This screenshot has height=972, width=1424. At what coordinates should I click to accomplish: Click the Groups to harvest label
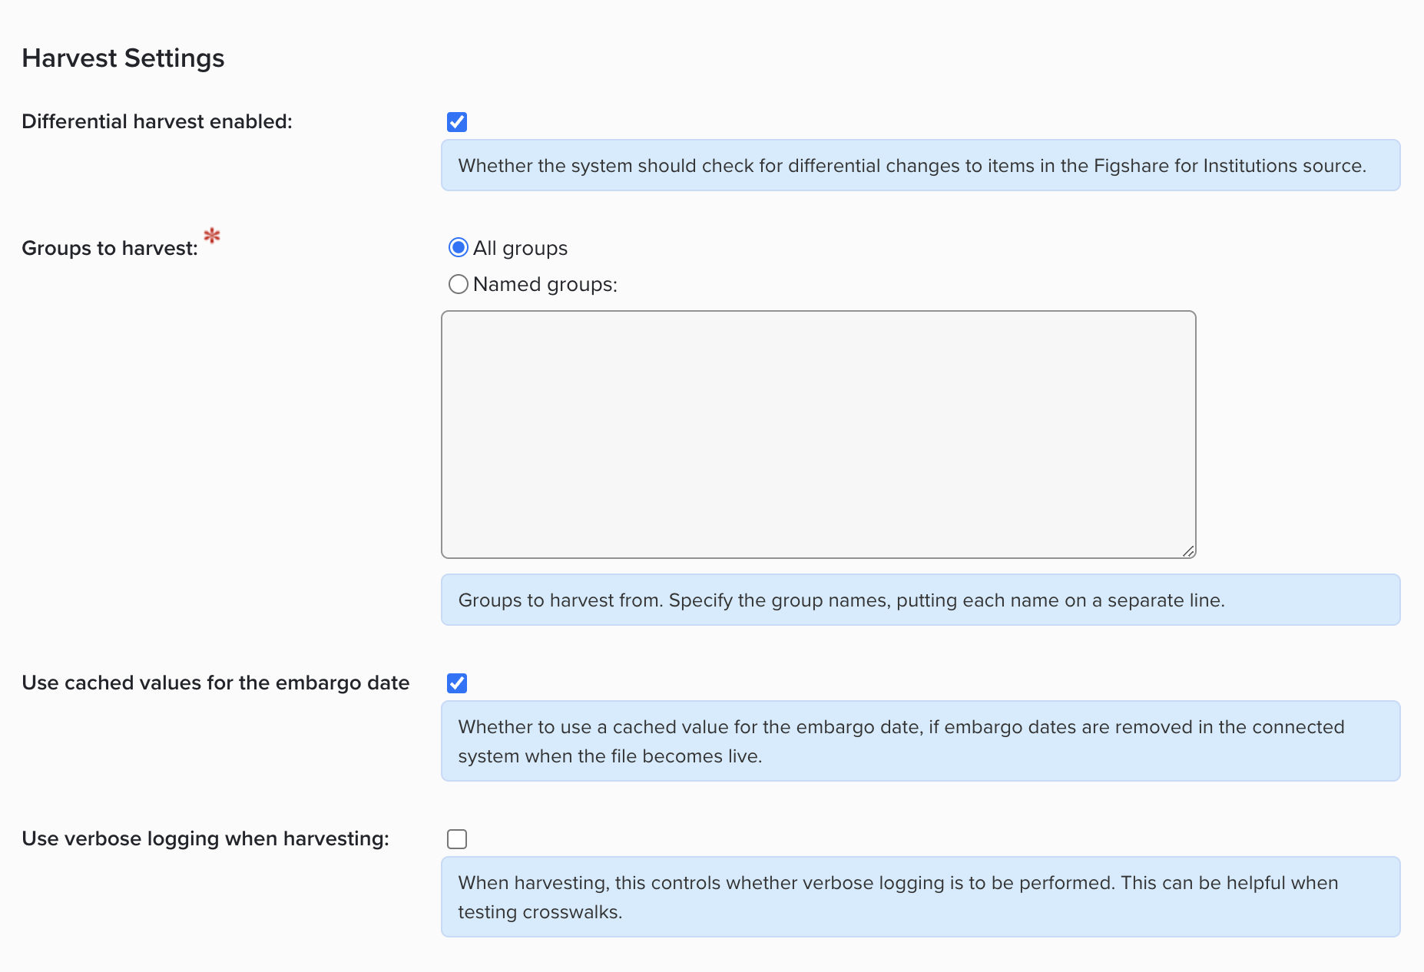pos(110,248)
